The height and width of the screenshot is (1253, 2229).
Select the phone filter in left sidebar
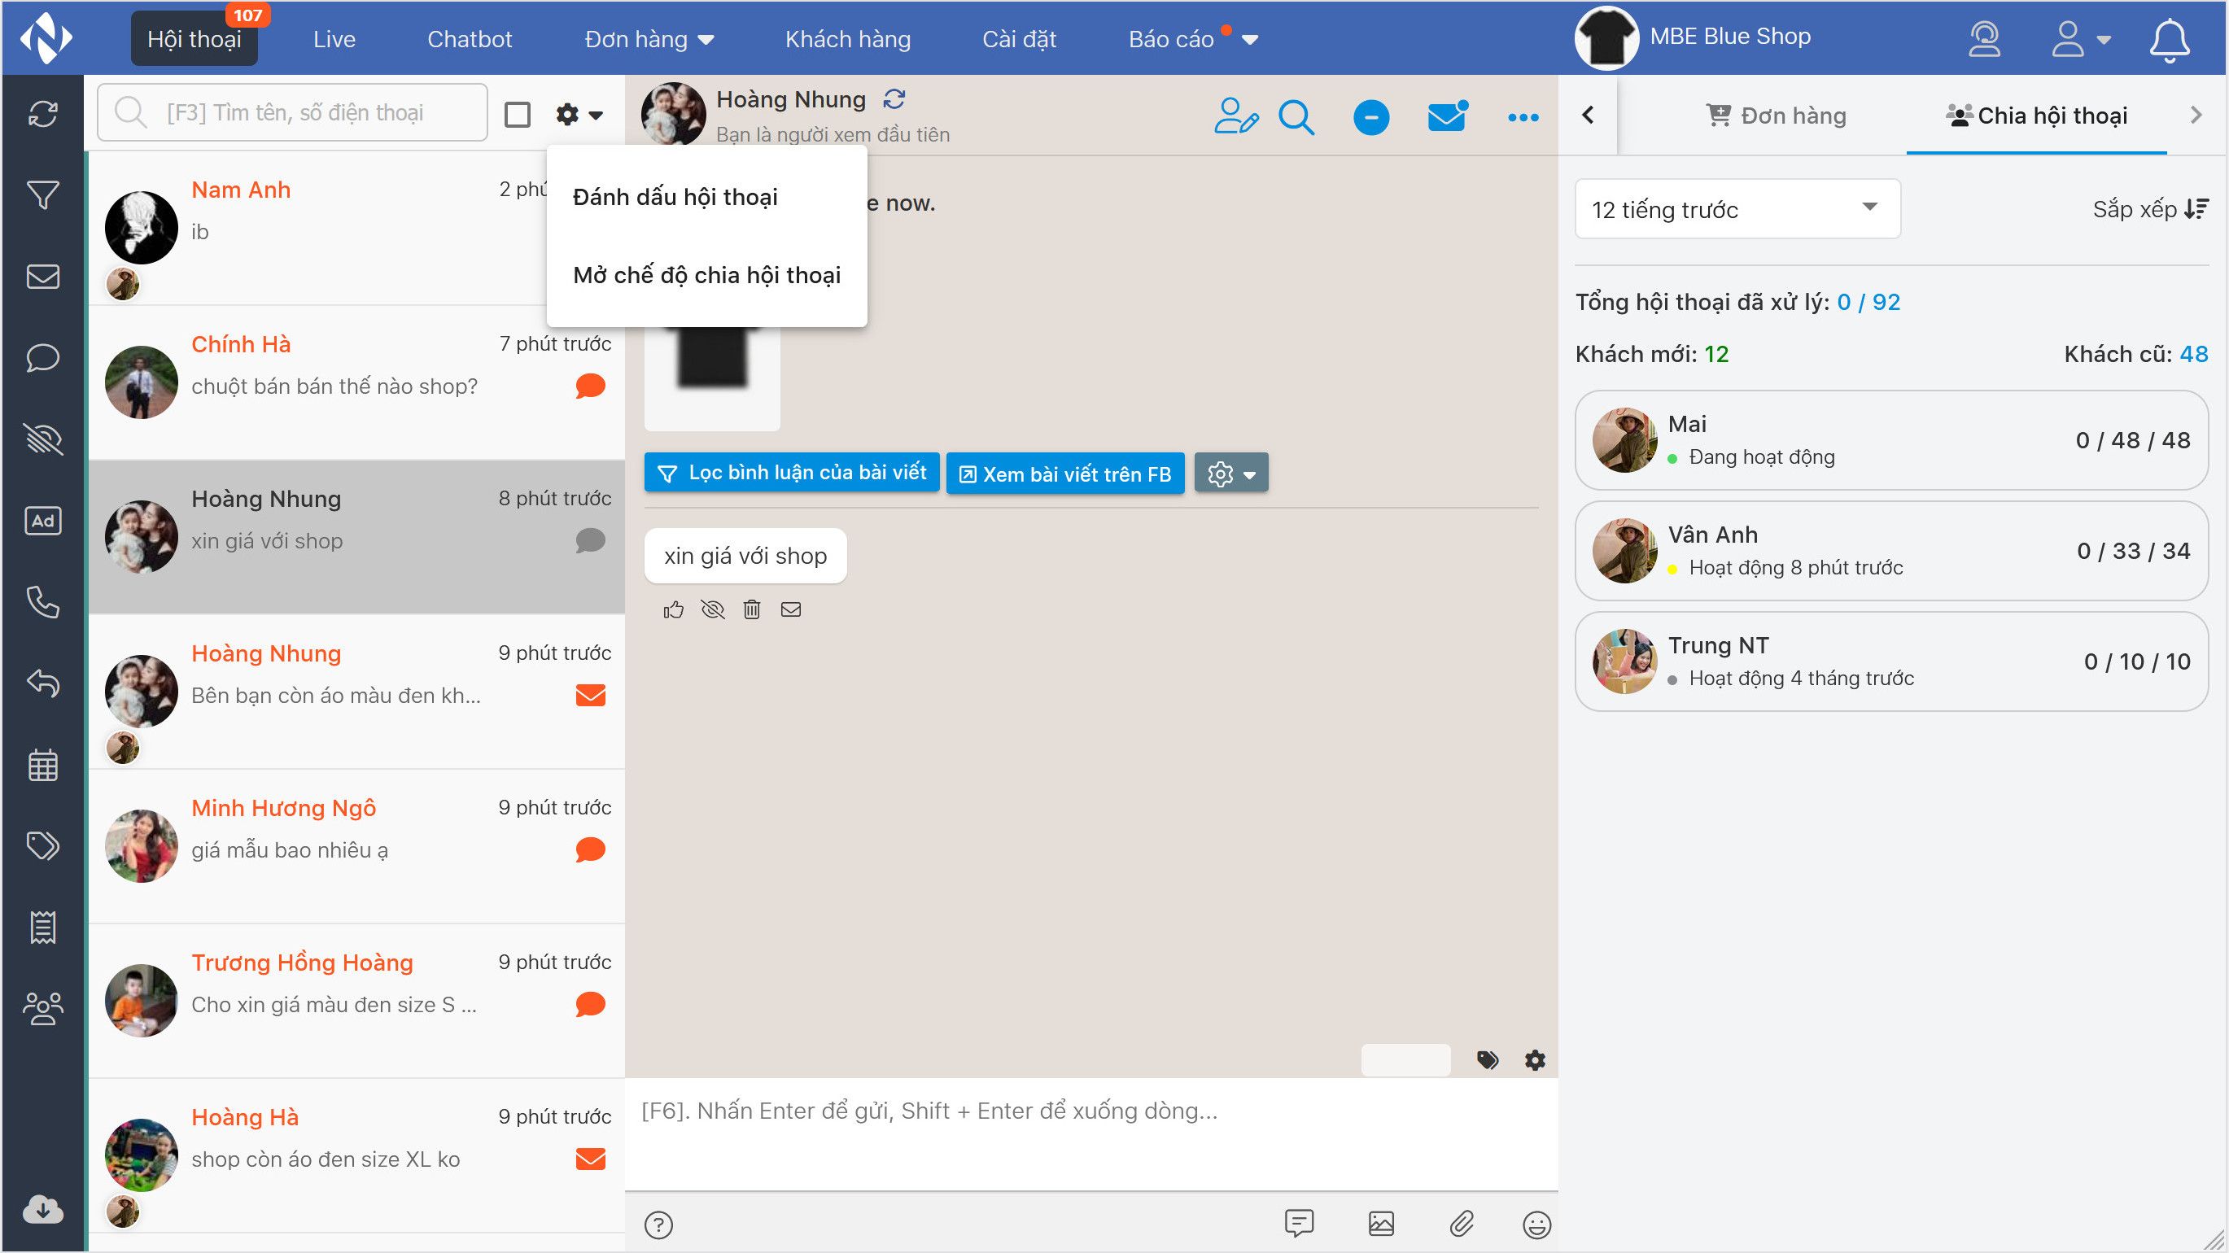point(42,601)
